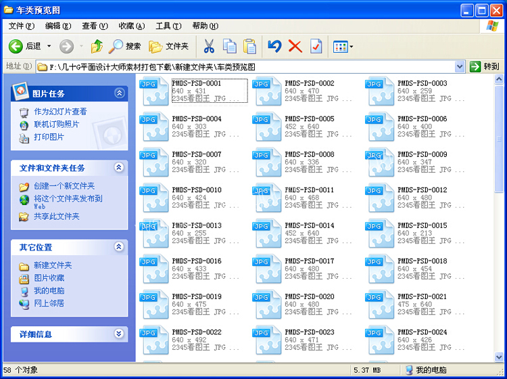Collapse the 图片任务 panel
Screen dimensions: 507x379
pos(119,93)
